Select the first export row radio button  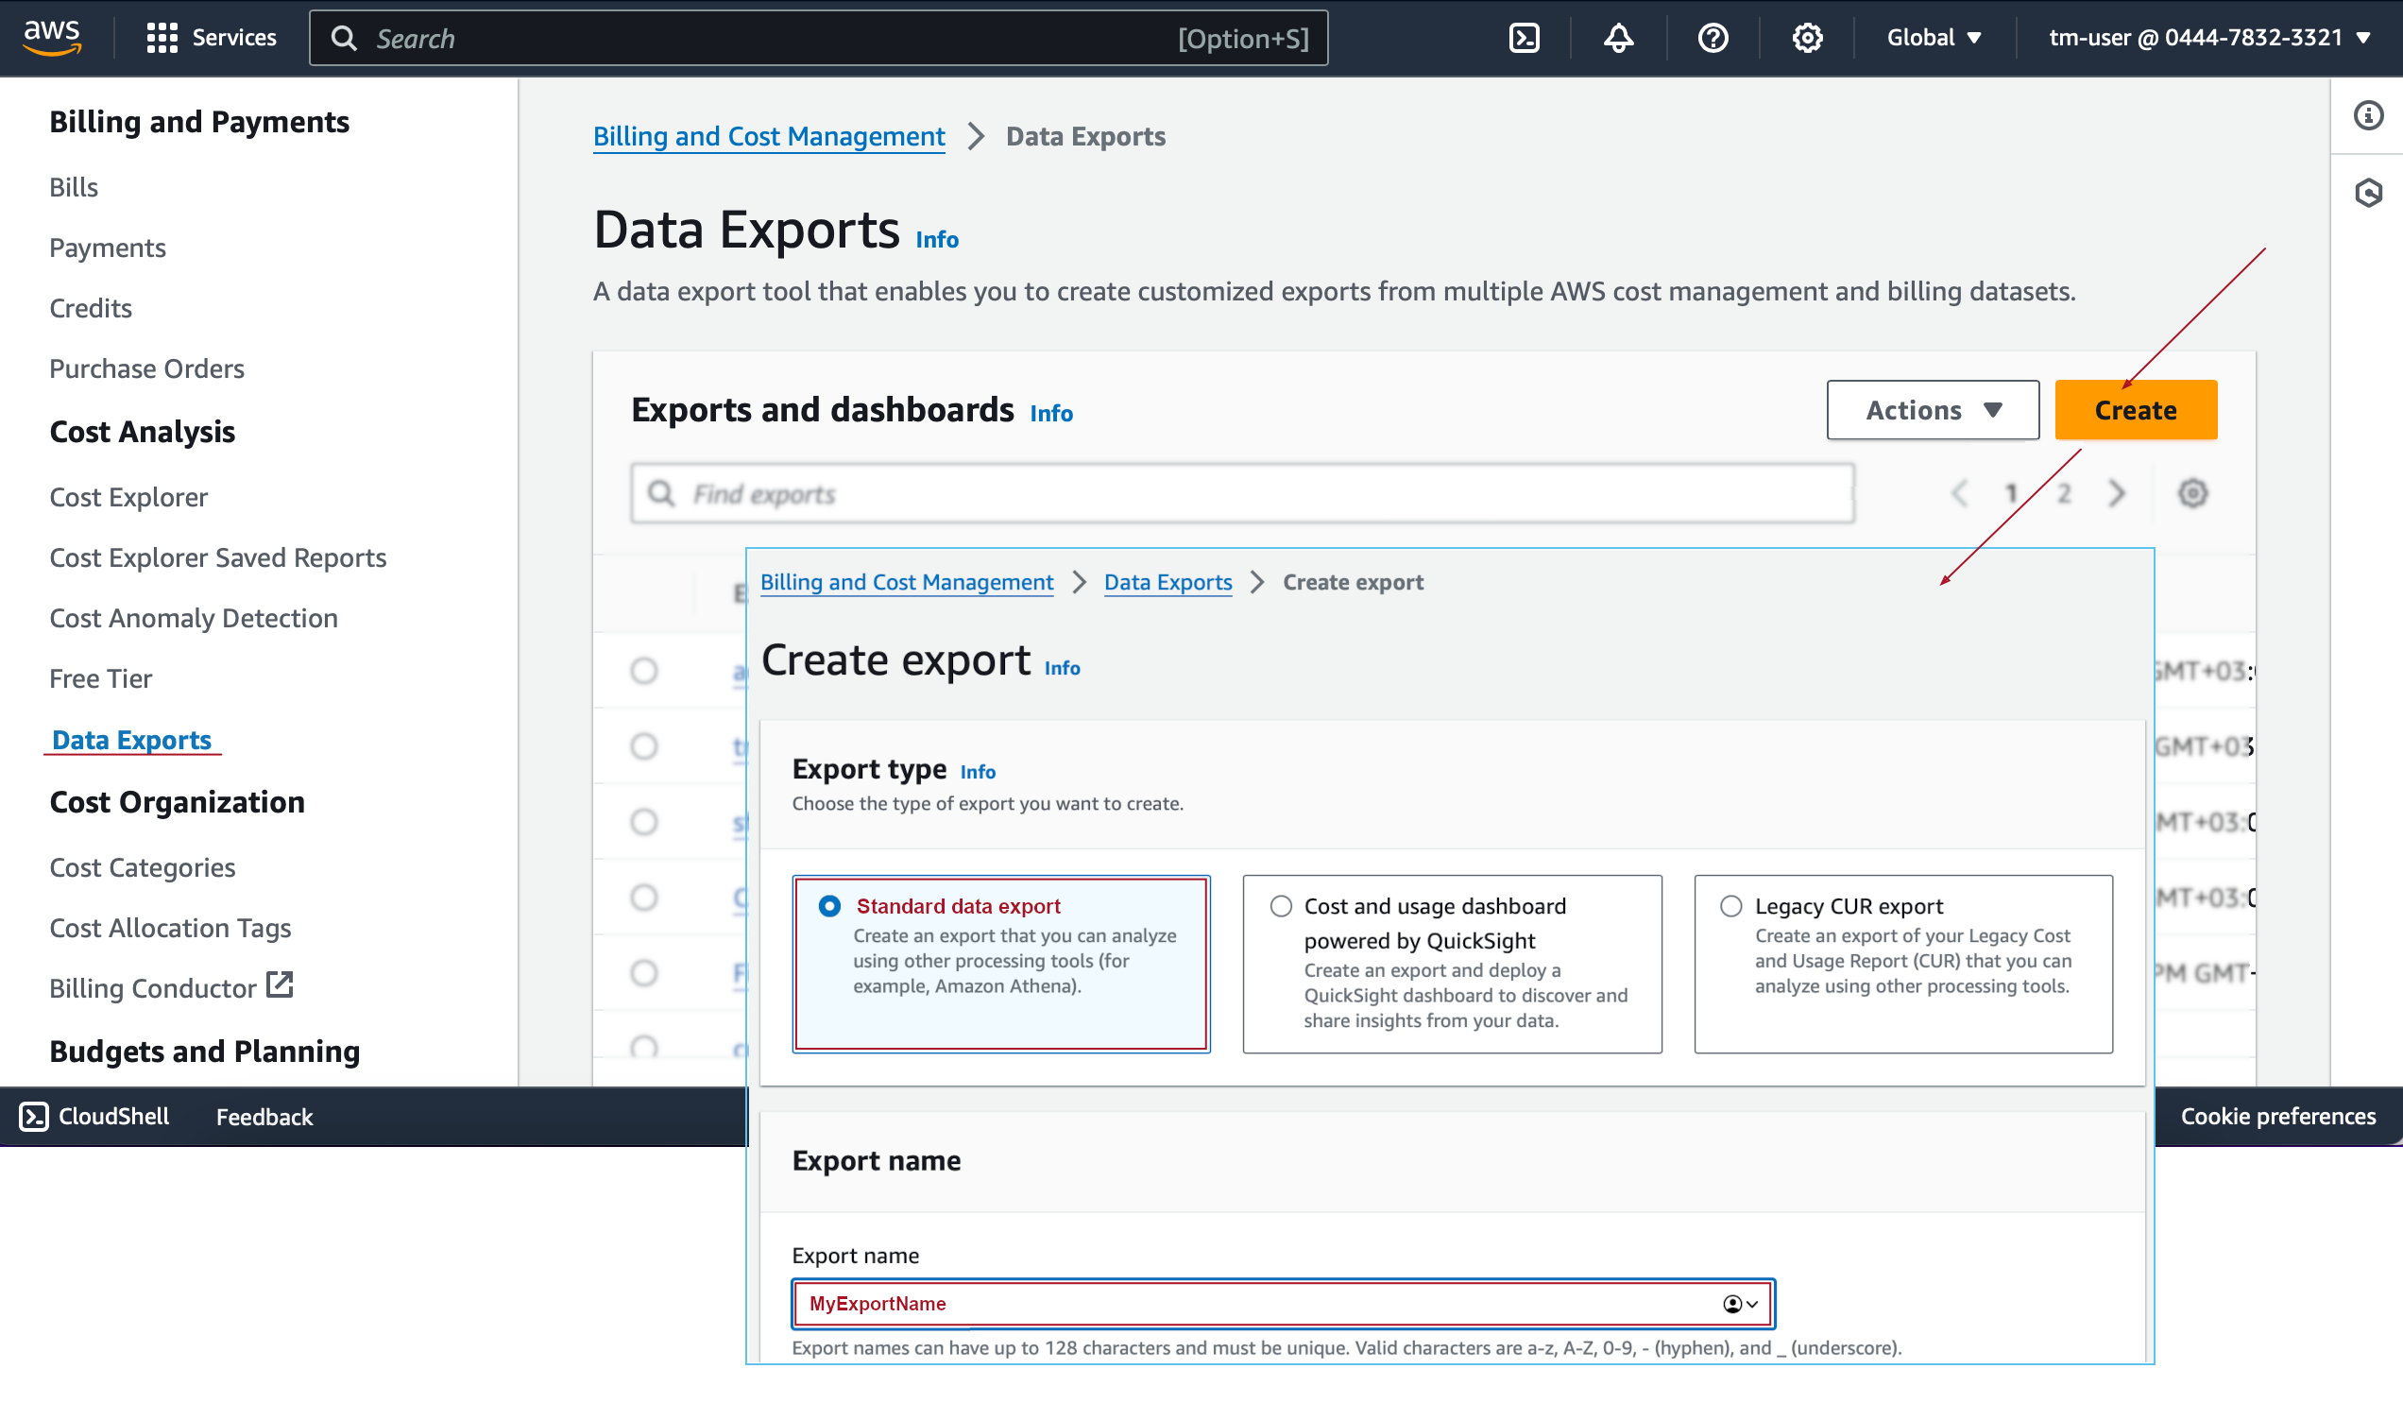click(x=644, y=671)
